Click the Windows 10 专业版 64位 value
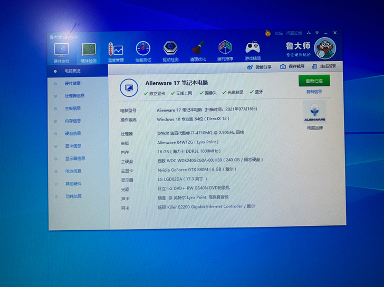 [193, 119]
